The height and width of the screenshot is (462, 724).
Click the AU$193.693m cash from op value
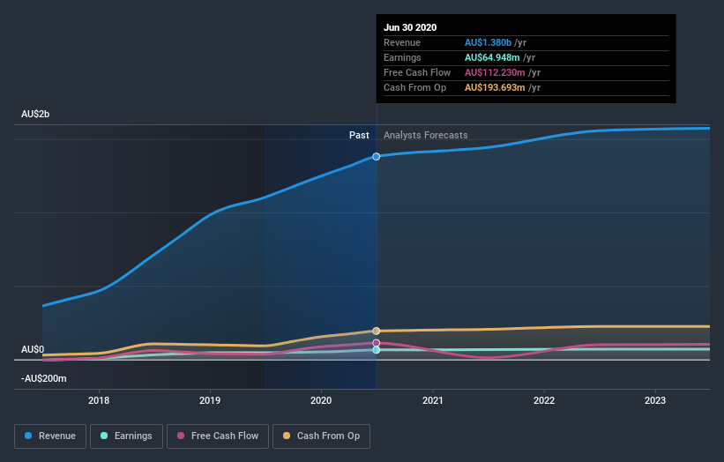pos(495,87)
